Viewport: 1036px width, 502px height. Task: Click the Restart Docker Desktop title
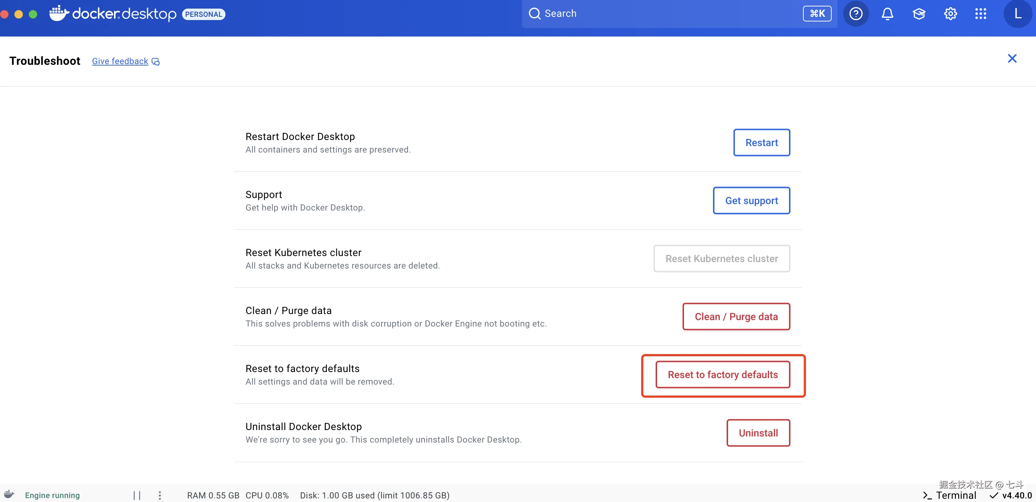tap(300, 136)
